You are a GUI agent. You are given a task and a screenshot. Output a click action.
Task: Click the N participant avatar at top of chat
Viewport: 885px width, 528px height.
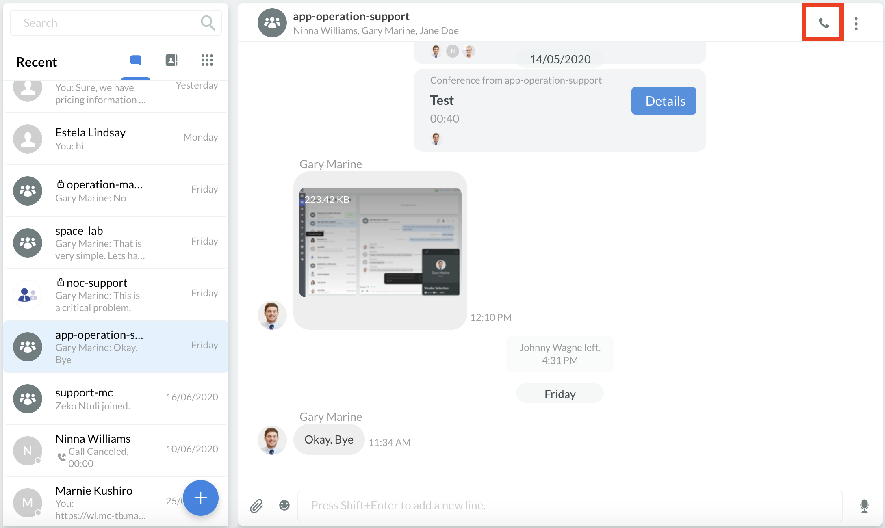pos(453,51)
